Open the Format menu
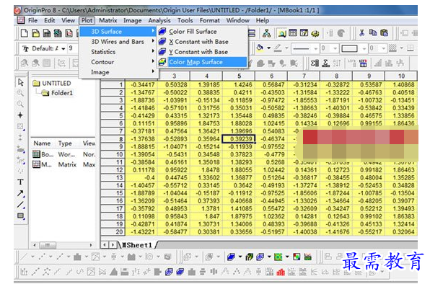This screenshot has height=284, width=430. coord(209,20)
